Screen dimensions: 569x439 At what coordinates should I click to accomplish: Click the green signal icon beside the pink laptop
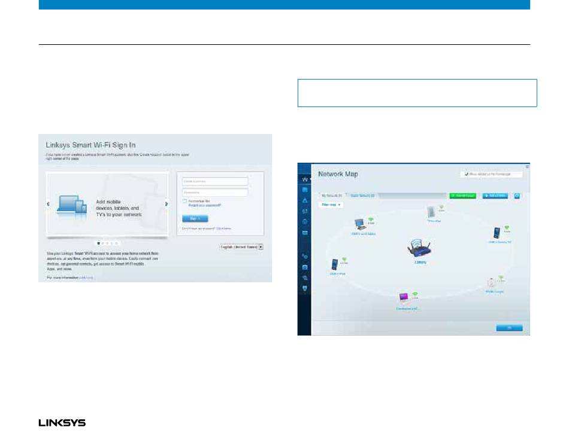point(415,294)
